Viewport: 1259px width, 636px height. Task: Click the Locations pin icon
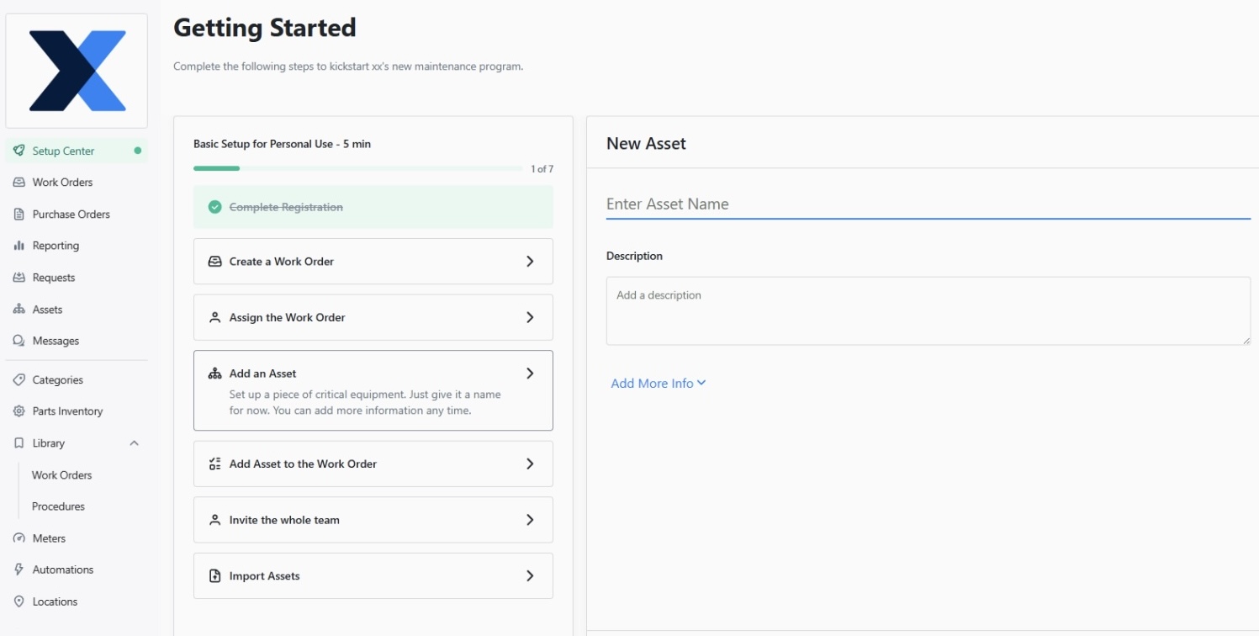click(x=19, y=601)
